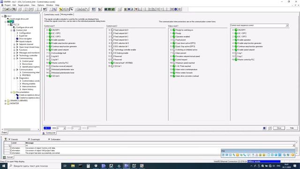Expand the SINAMICS LIBRARIES folder
Viewport: 300px width, 169px height.
[x=5, y=100]
